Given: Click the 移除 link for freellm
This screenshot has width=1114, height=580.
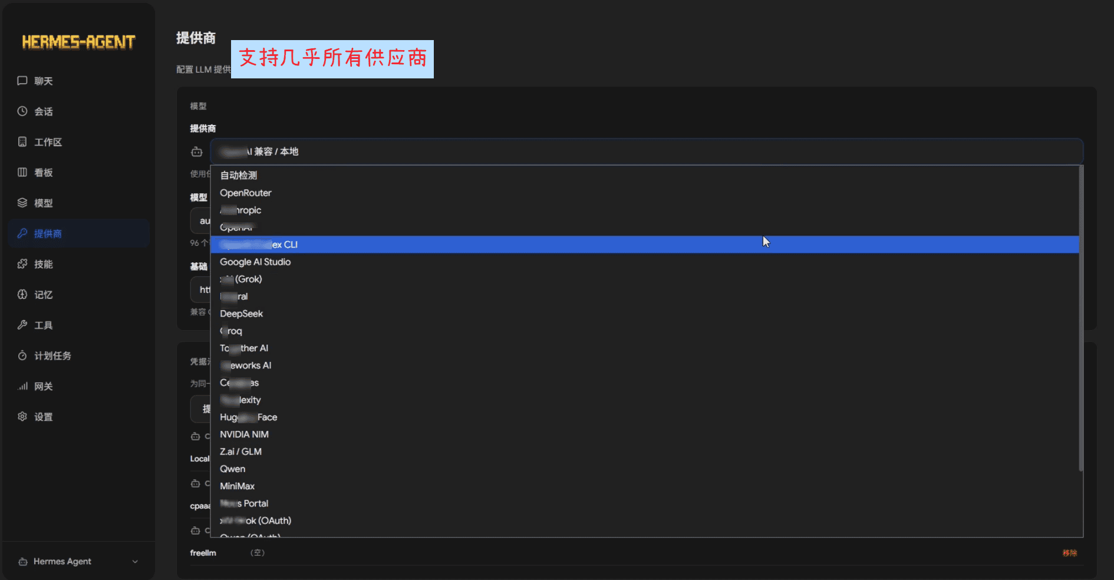Looking at the screenshot, I should [1070, 553].
